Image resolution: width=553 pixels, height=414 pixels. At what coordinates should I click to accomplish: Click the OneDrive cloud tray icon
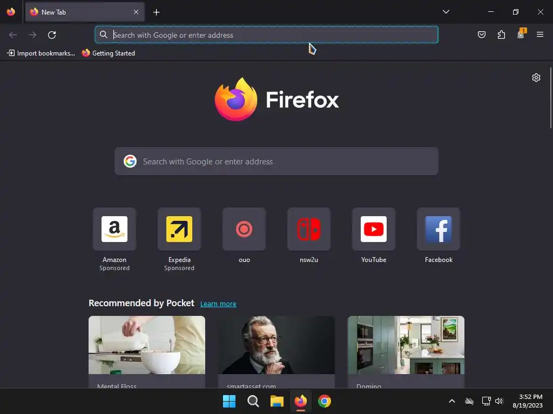[469, 401]
